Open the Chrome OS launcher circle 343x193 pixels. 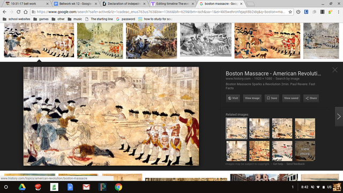[x=6, y=187]
